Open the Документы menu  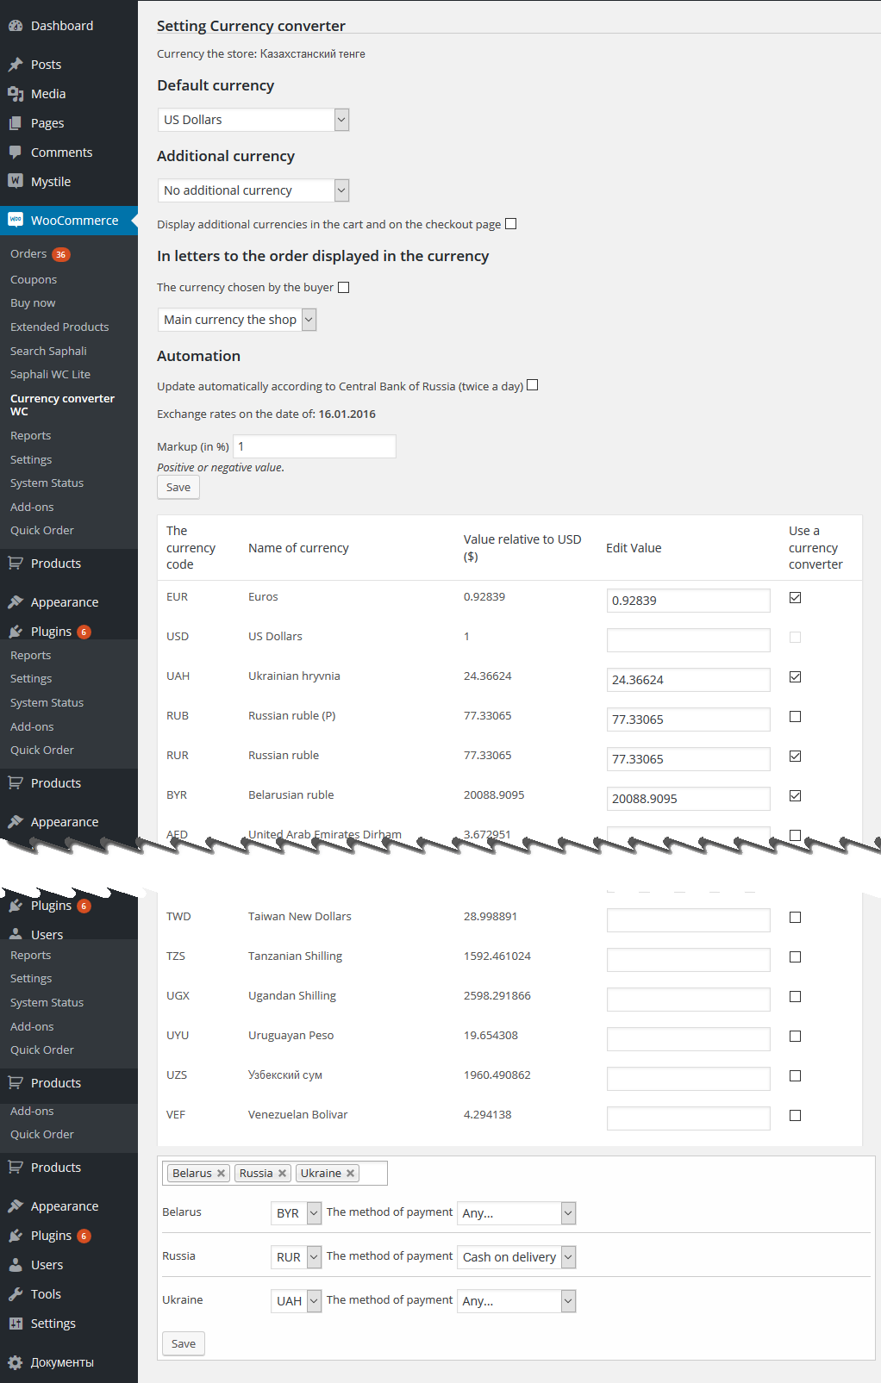tap(62, 1362)
